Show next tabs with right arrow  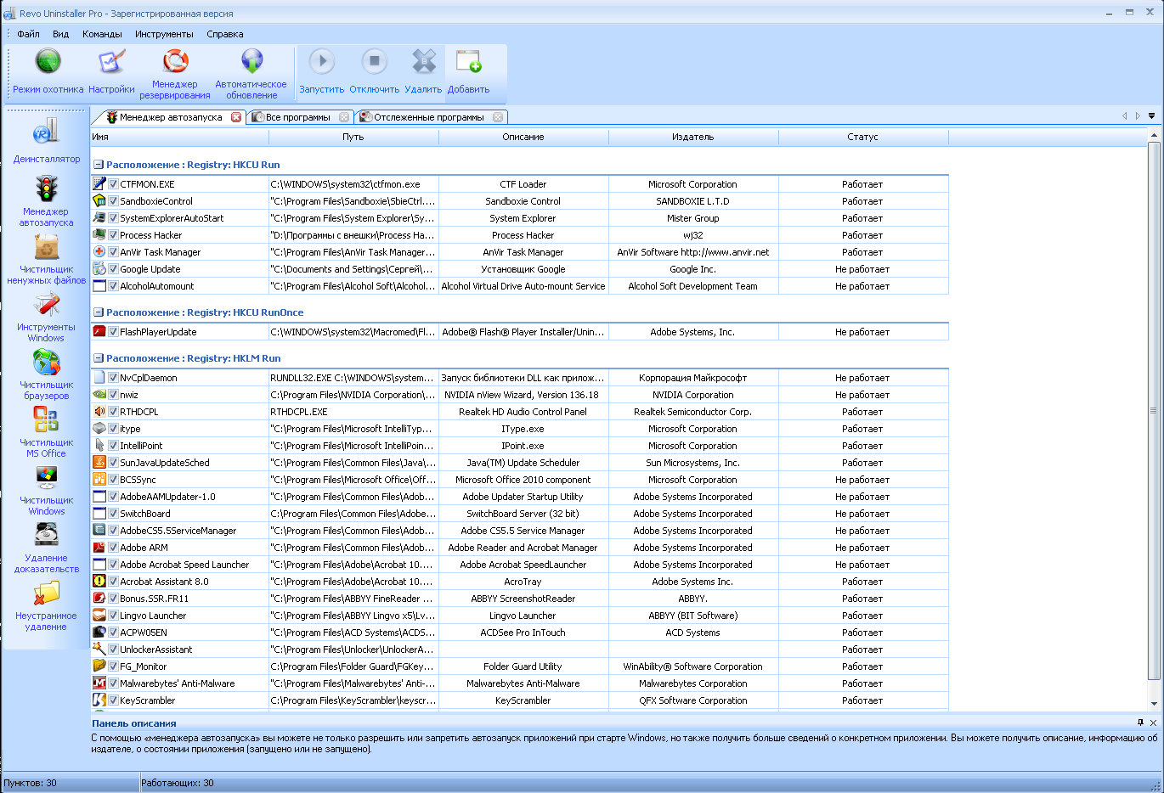tap(1138, 116)
